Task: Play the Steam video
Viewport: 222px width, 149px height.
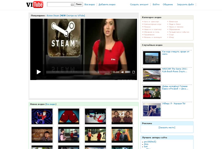Action: (39, 72)
